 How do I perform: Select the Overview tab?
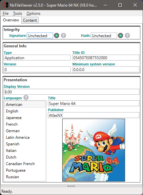click(11, 20)
